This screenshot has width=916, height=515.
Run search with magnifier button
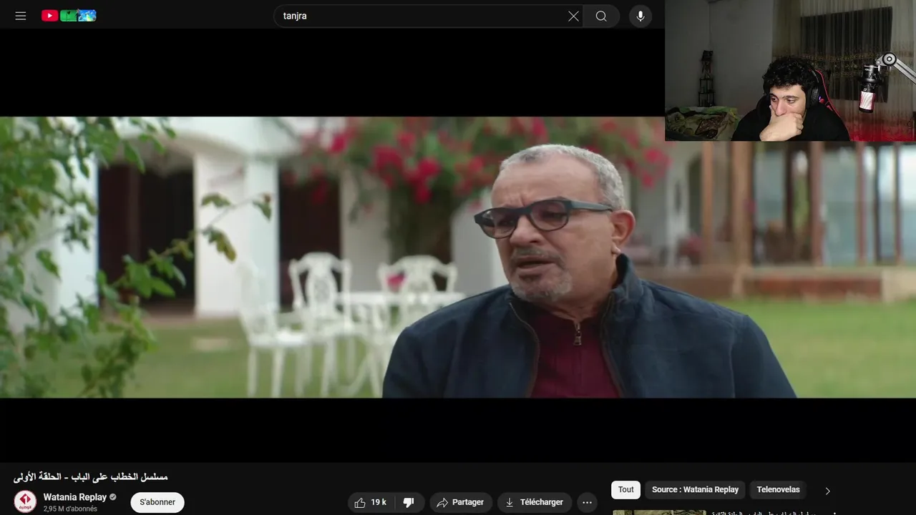(601, 16)
